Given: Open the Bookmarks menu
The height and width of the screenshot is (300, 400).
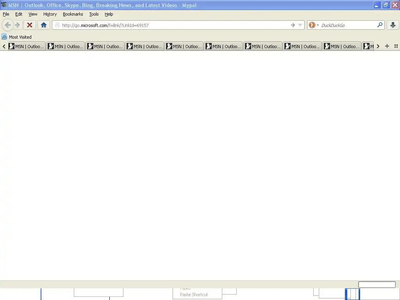Looking at the screenshot, I should click(73, 14).
